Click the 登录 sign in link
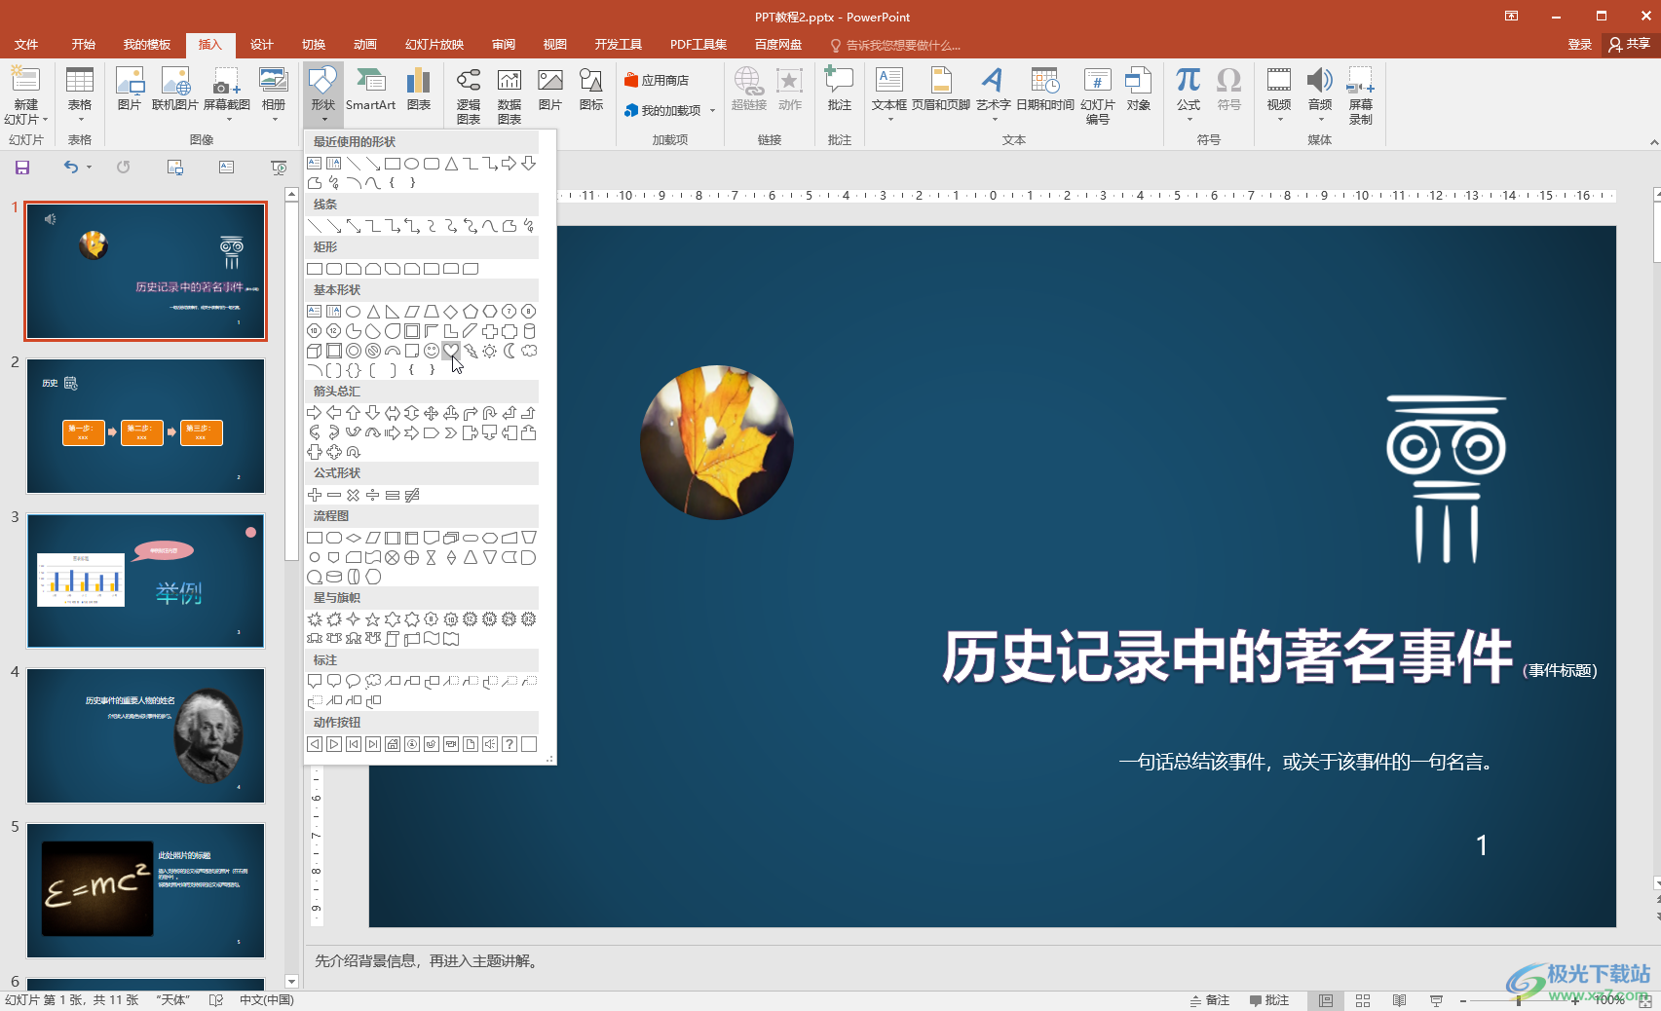The image size is (1661, 1011). tap(1580, 45)
